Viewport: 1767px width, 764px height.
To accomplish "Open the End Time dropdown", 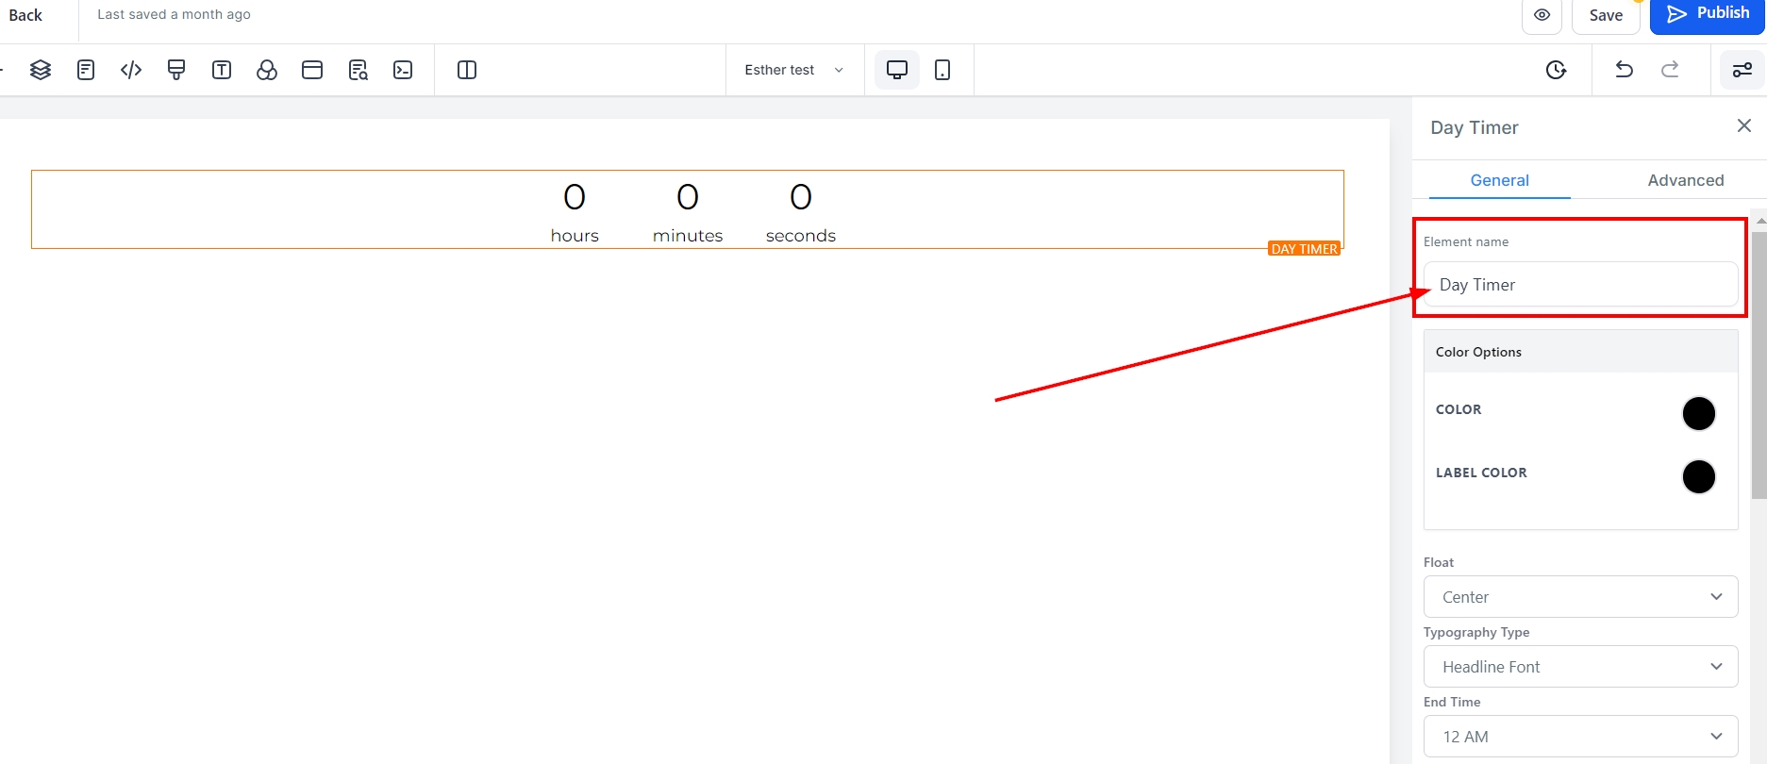I will [x=1580, y=737].
